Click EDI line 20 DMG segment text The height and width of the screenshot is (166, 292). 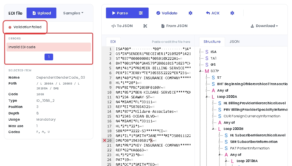(135, 141)
